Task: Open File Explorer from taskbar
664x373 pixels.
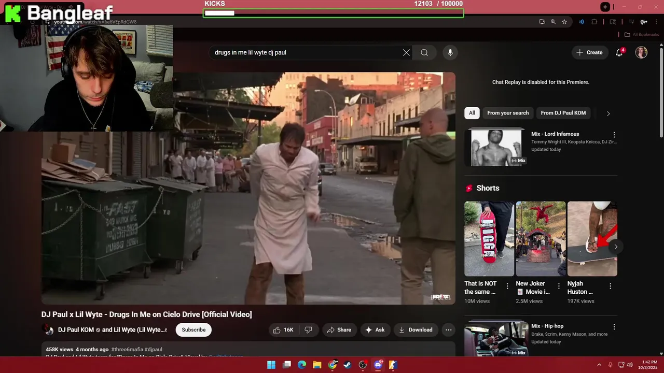Action: click(317, 365)
